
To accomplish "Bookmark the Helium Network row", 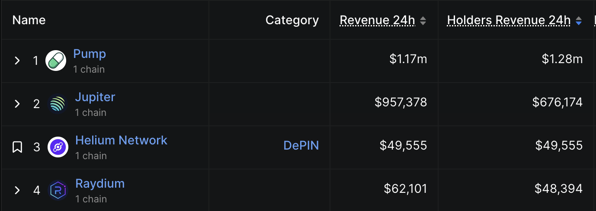I will [x=17, y=147].
